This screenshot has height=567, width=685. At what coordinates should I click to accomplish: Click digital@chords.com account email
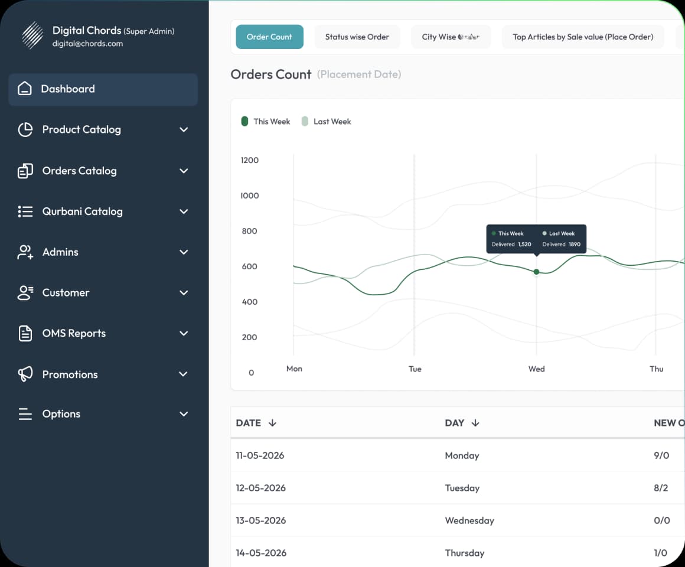[x=87, y=44]
